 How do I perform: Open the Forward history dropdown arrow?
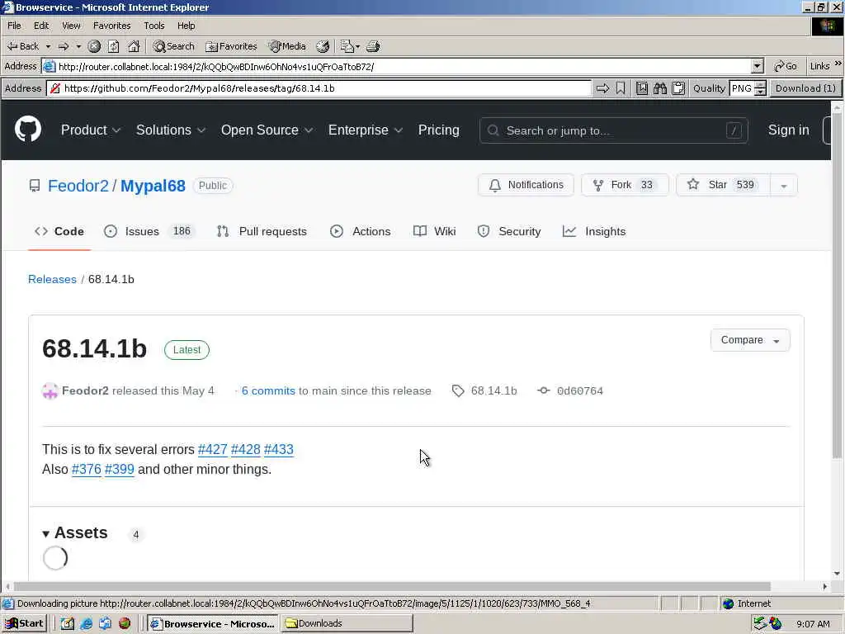(x=78, y=46)
